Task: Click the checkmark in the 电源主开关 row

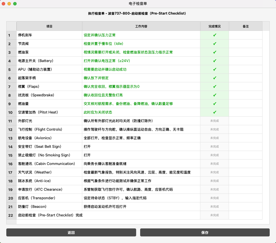Action: pyautogui.click(x=215, y=61)
